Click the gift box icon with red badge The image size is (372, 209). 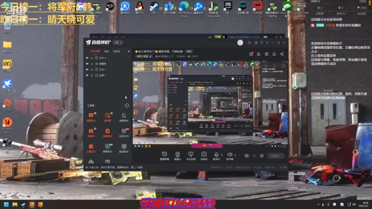click(x=251, y=54)
